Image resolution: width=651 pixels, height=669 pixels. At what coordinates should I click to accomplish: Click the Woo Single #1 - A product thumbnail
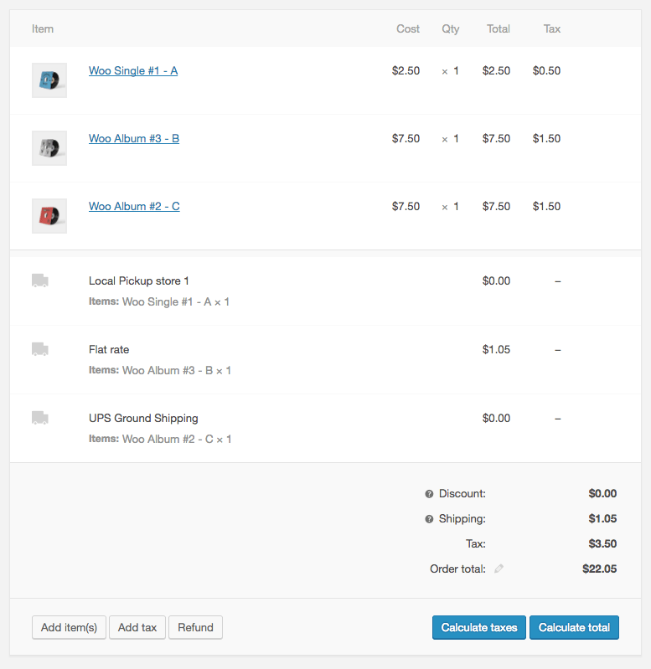point(49,80)
